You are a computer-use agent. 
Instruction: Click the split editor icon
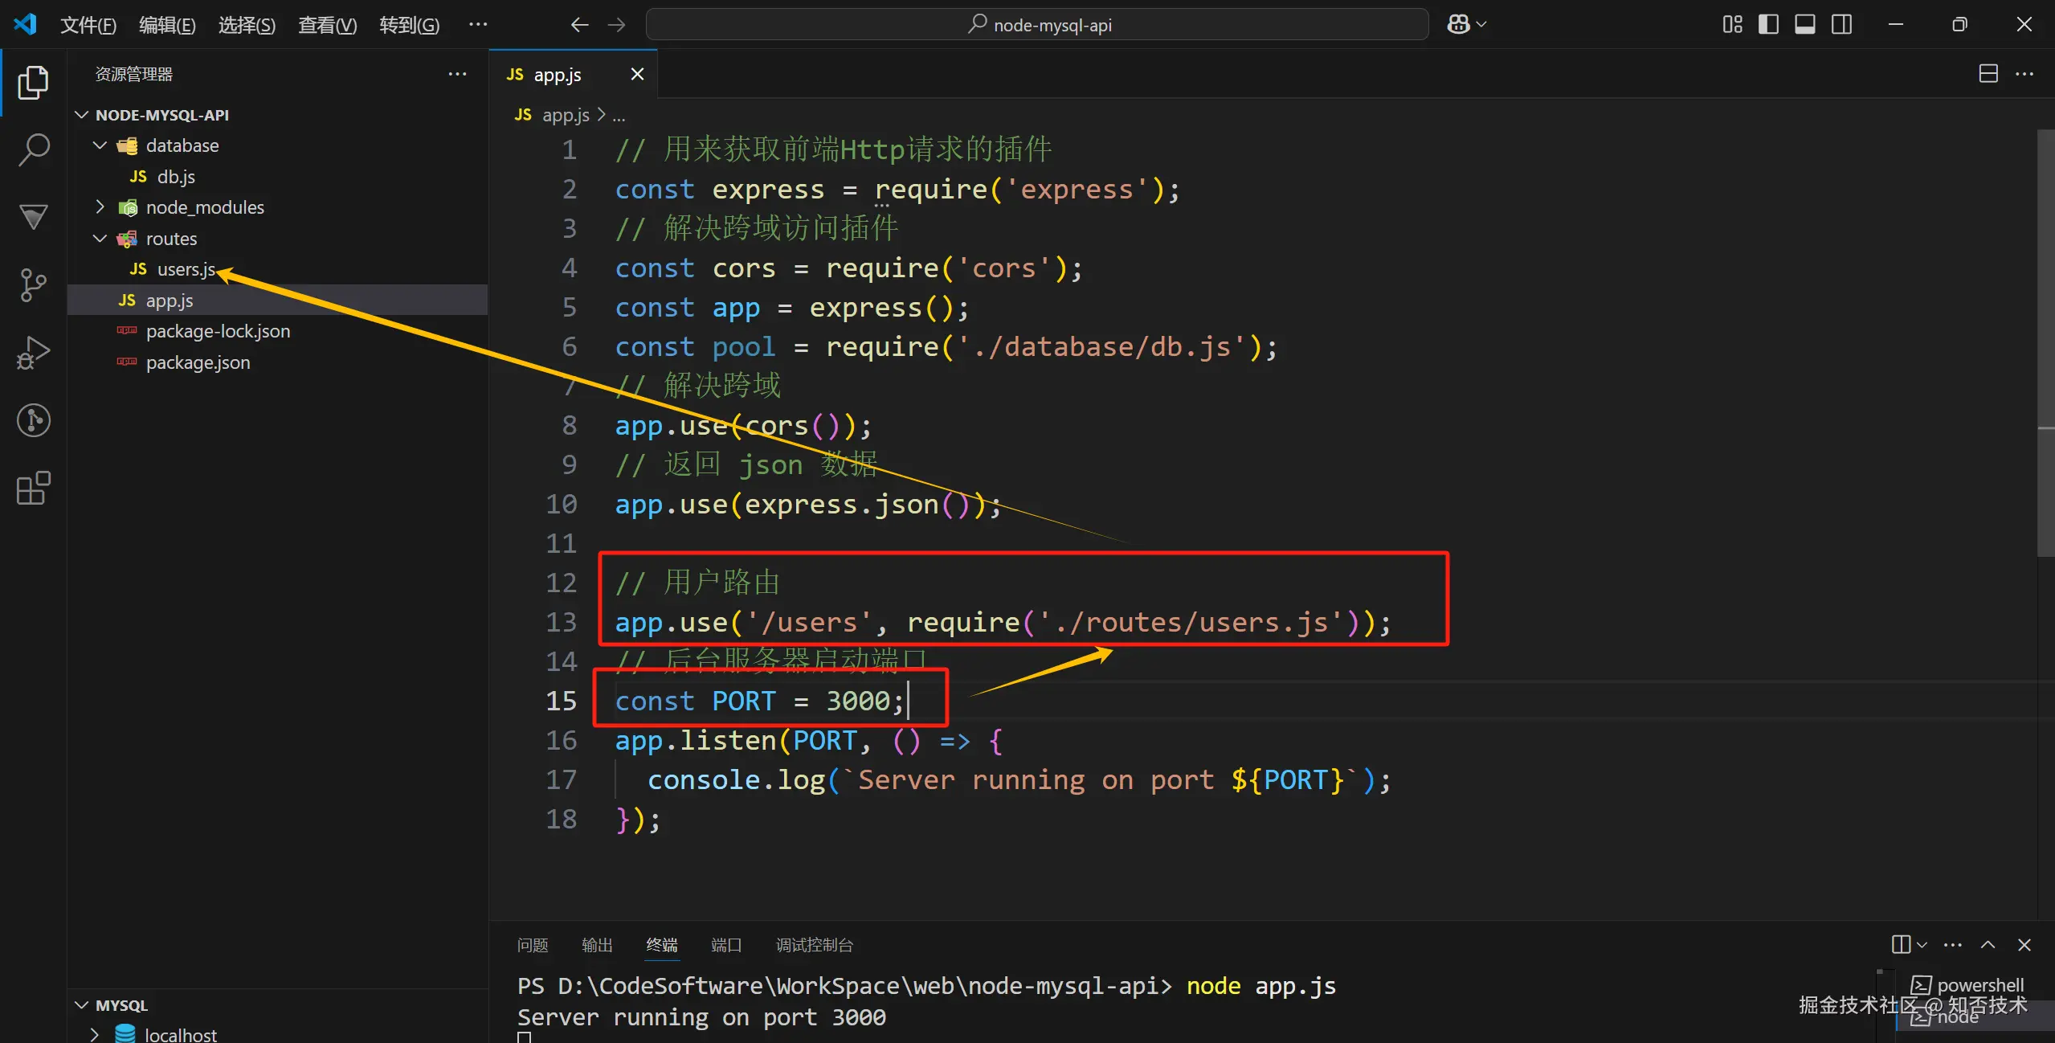point(1988,74)
